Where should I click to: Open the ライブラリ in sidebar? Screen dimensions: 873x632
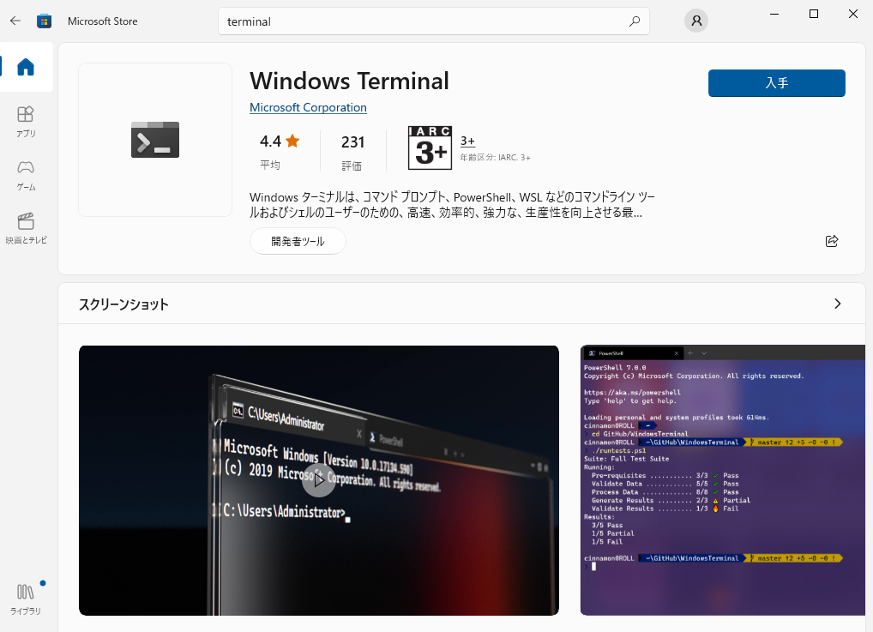[x=26, y=599]
